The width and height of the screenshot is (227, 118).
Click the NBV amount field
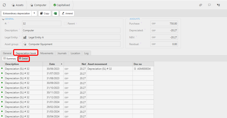[x=164, y=37]
